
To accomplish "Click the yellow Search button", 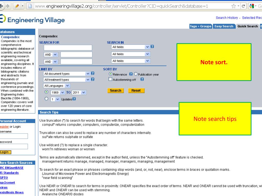I will (x=116, y=91).
